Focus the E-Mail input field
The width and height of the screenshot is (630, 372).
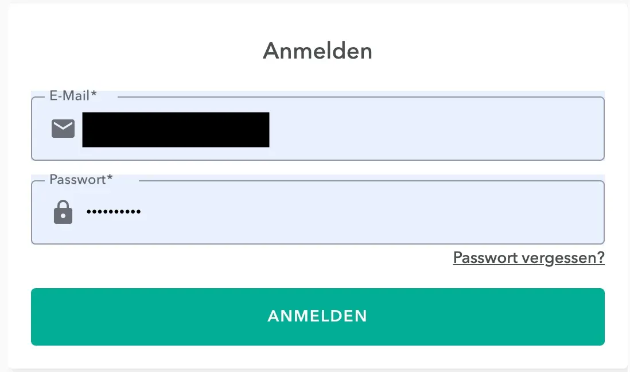pos(318,129)
